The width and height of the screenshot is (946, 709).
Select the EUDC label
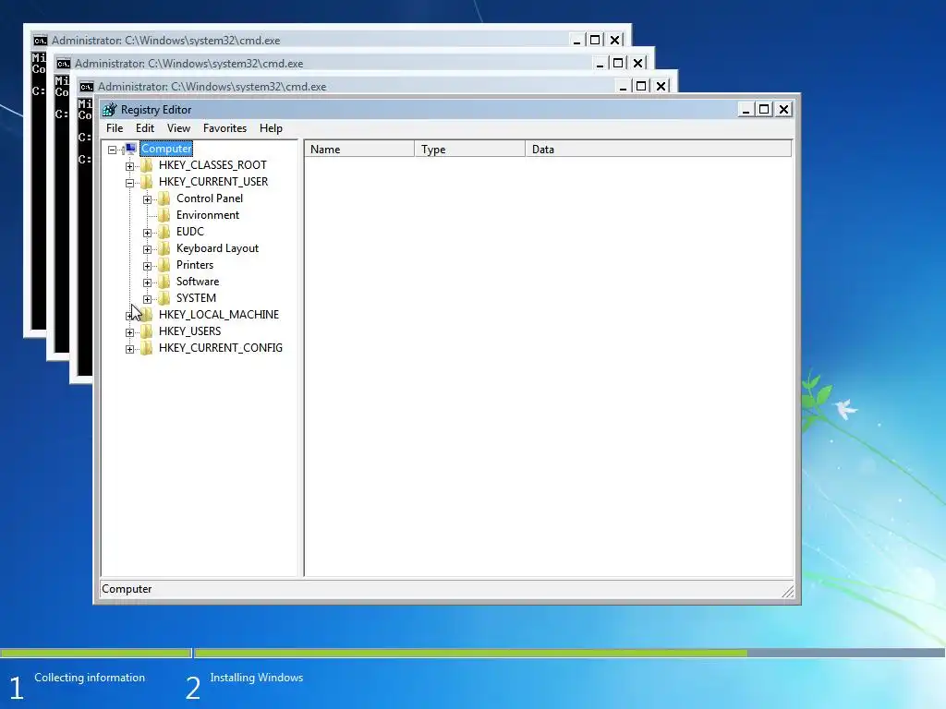[x=190, y=232]
